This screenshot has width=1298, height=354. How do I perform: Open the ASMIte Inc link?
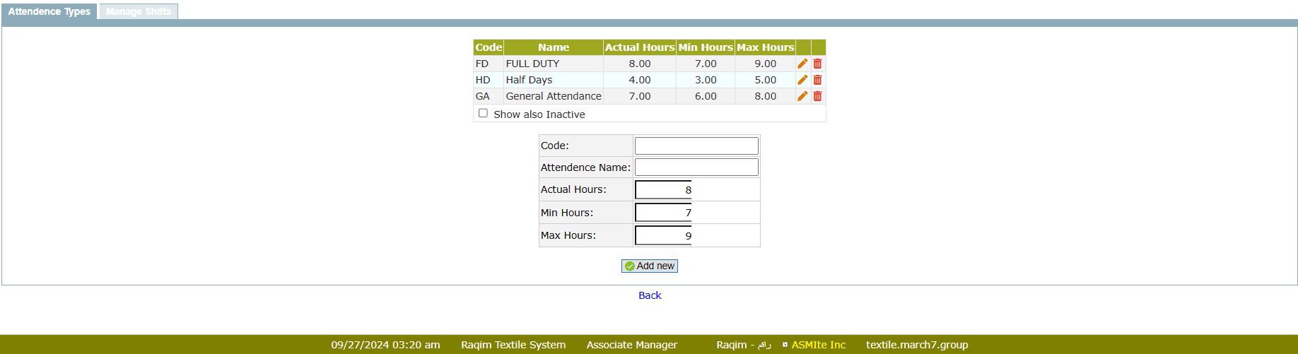tap(818, 345)
